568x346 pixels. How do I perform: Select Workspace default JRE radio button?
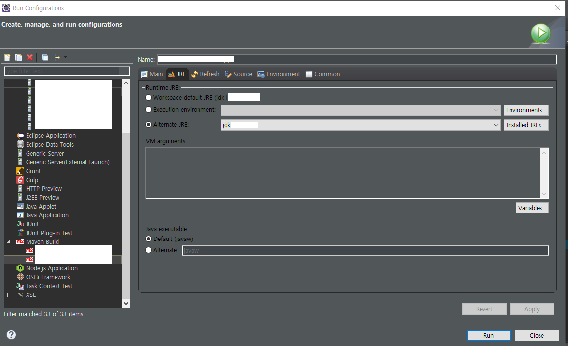coord(148,97)
